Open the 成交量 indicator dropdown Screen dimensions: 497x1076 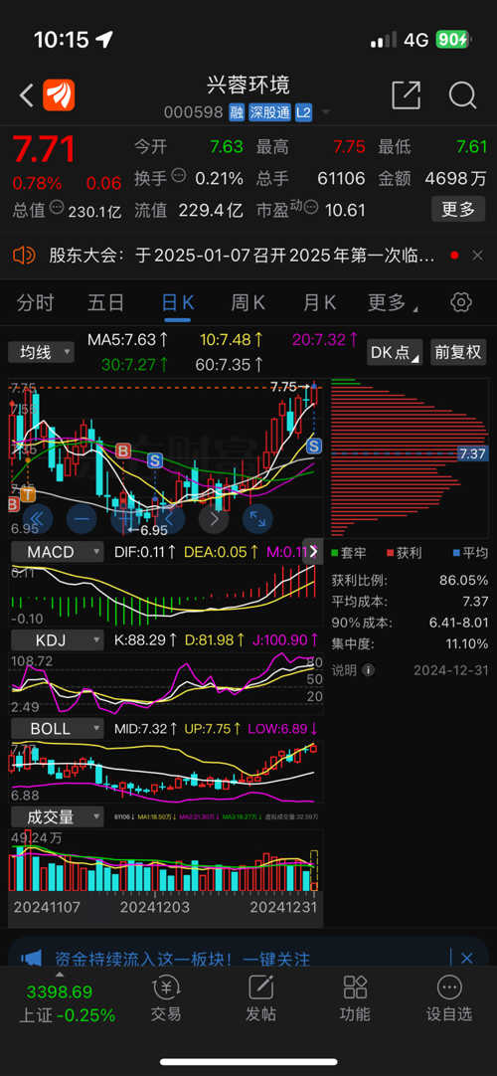[x=57, y=816]
